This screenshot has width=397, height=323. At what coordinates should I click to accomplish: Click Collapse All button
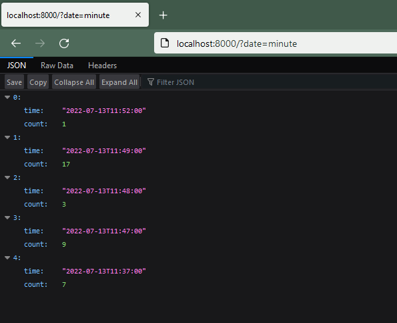tap(74, 82)
